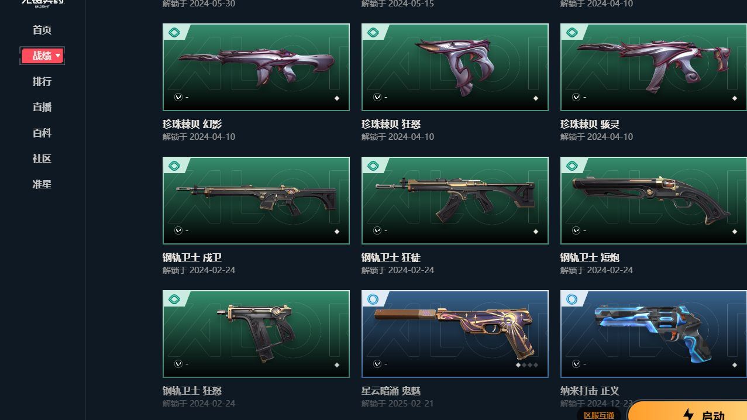Select the 准星 sidebar item
This screenshot has width=747, height=420.
[x=42, y=184]
